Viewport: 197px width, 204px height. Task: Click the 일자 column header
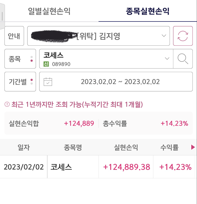(24, 147)
